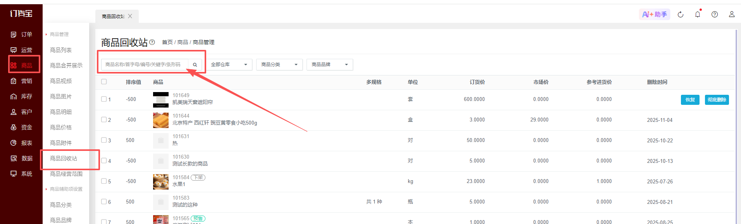Expand the 全部仓库 dropdown
The image size is (741, 224).
(229, 65)
